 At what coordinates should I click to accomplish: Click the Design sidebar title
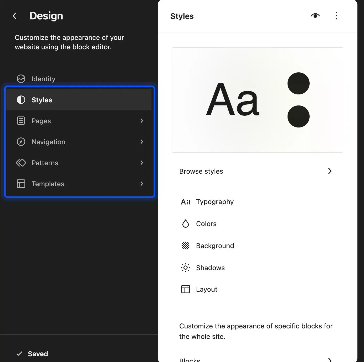click(46, 16)
